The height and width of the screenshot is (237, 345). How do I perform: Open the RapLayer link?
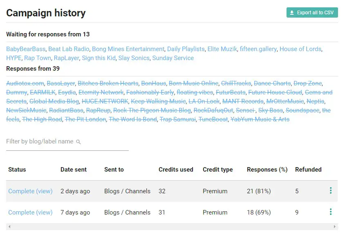point(67,58)
